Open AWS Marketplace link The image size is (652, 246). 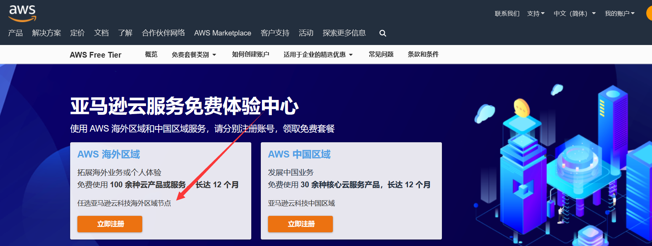coord(223,33)
